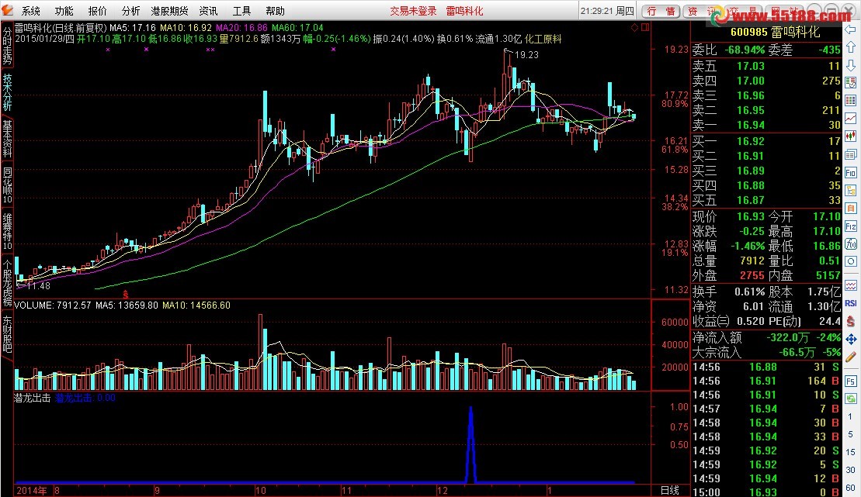Select the 60-minute period button
Image resolution: width=861 pixels, height=497 pixels.
pyautogui.click(x=851, y=487)
